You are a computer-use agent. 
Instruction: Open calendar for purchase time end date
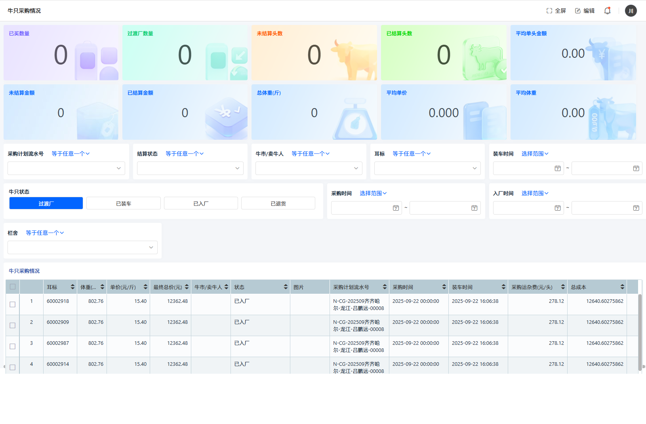[474, 208]
